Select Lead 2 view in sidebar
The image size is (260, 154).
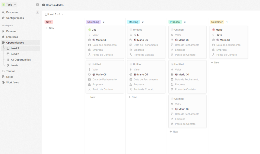tap(15, 54)
